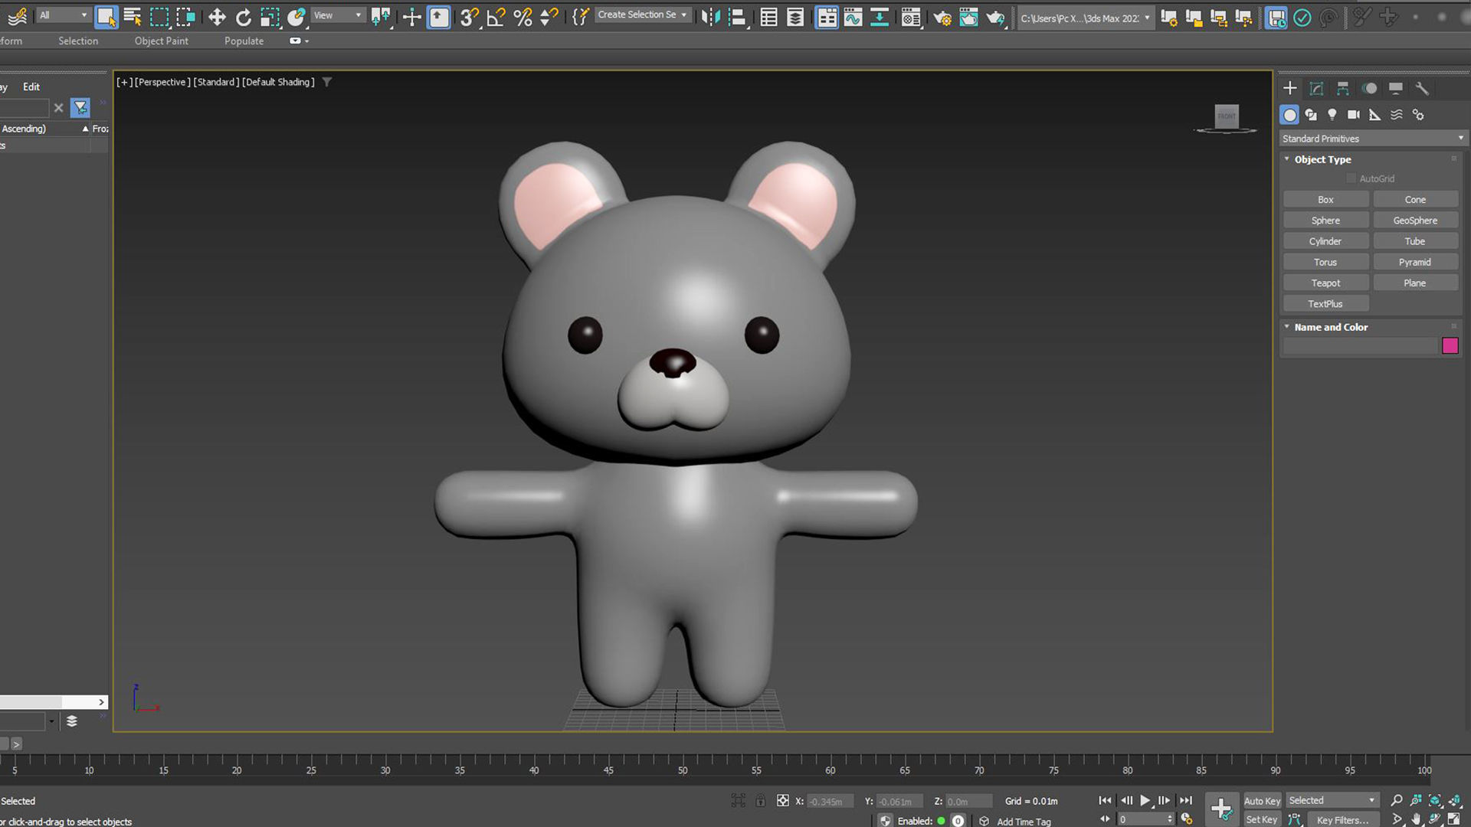
Task: Select the Cameras category icon
Action: coord(1354,115)
